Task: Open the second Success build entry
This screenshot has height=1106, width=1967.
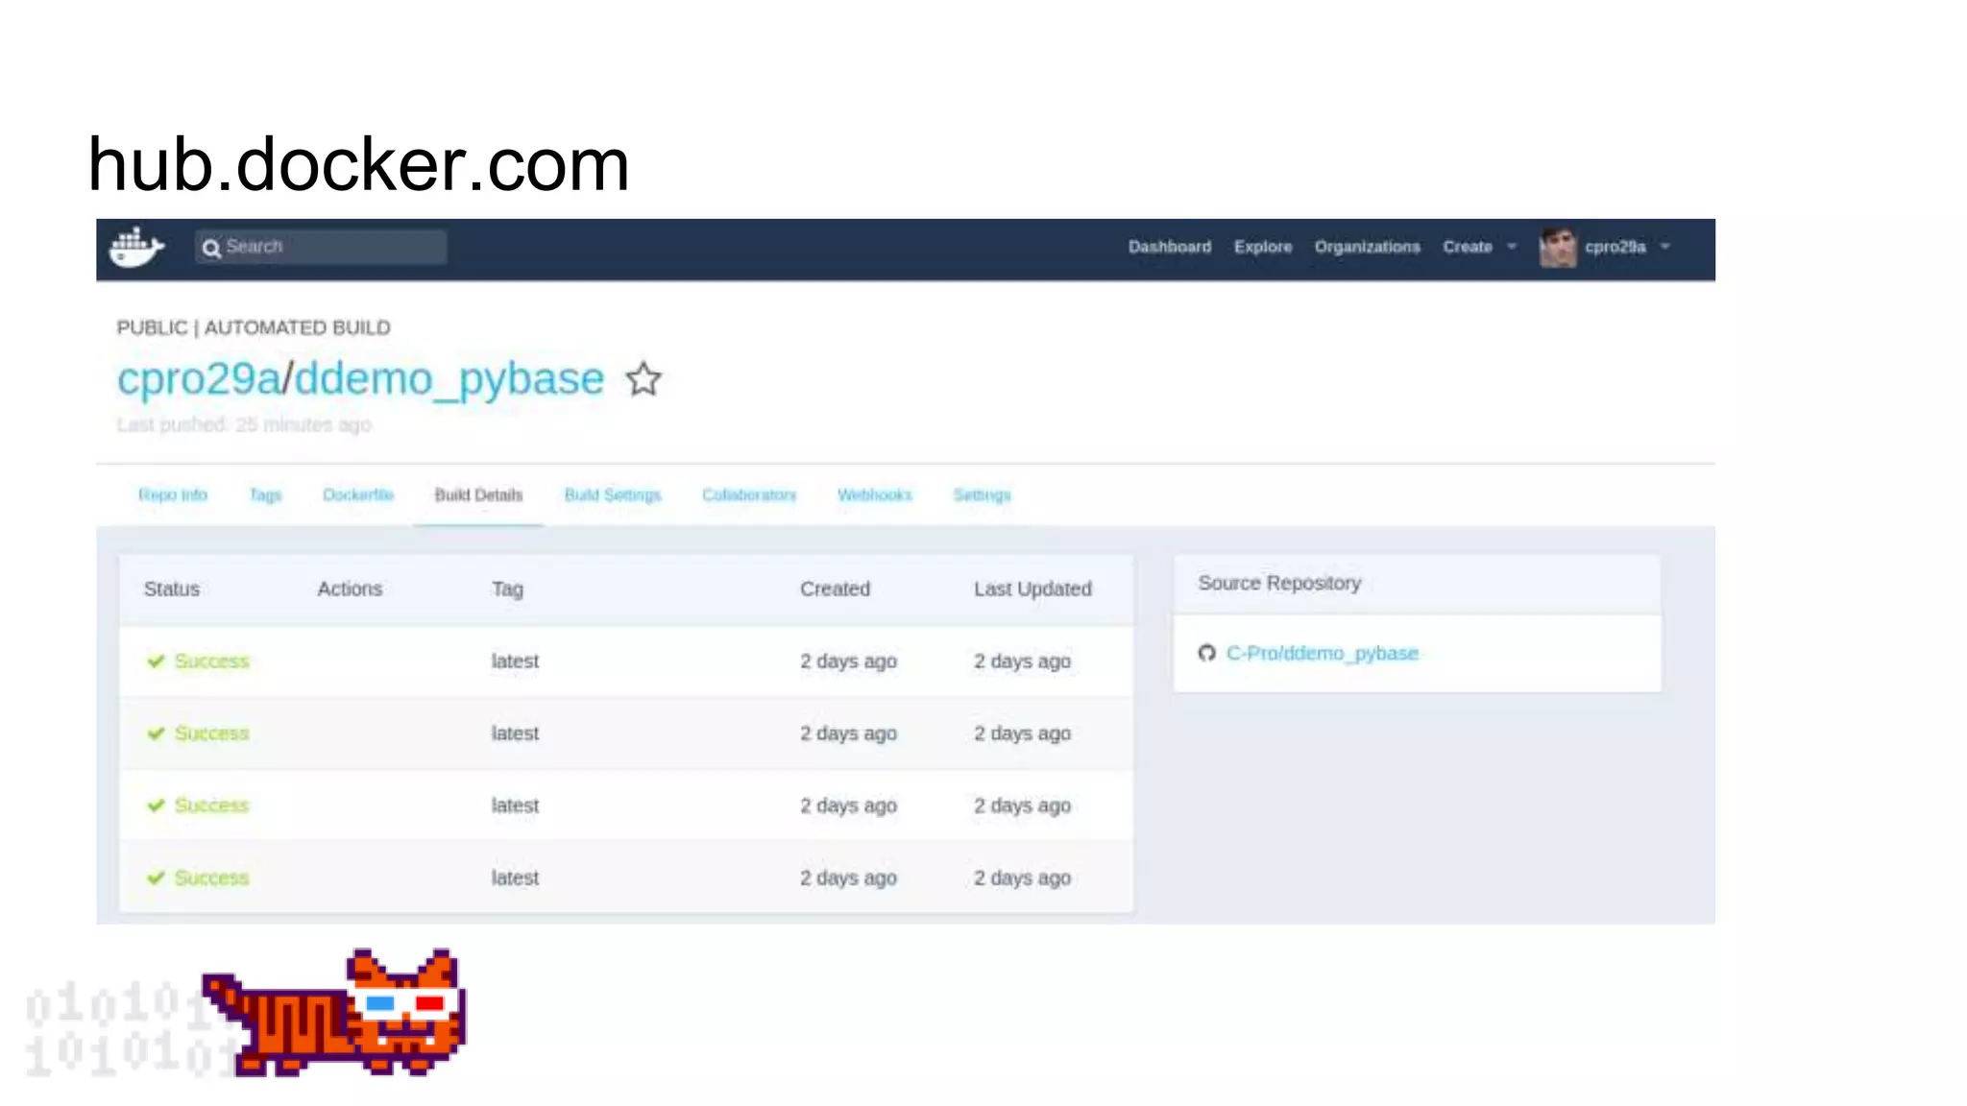Action: click(211, 733)
